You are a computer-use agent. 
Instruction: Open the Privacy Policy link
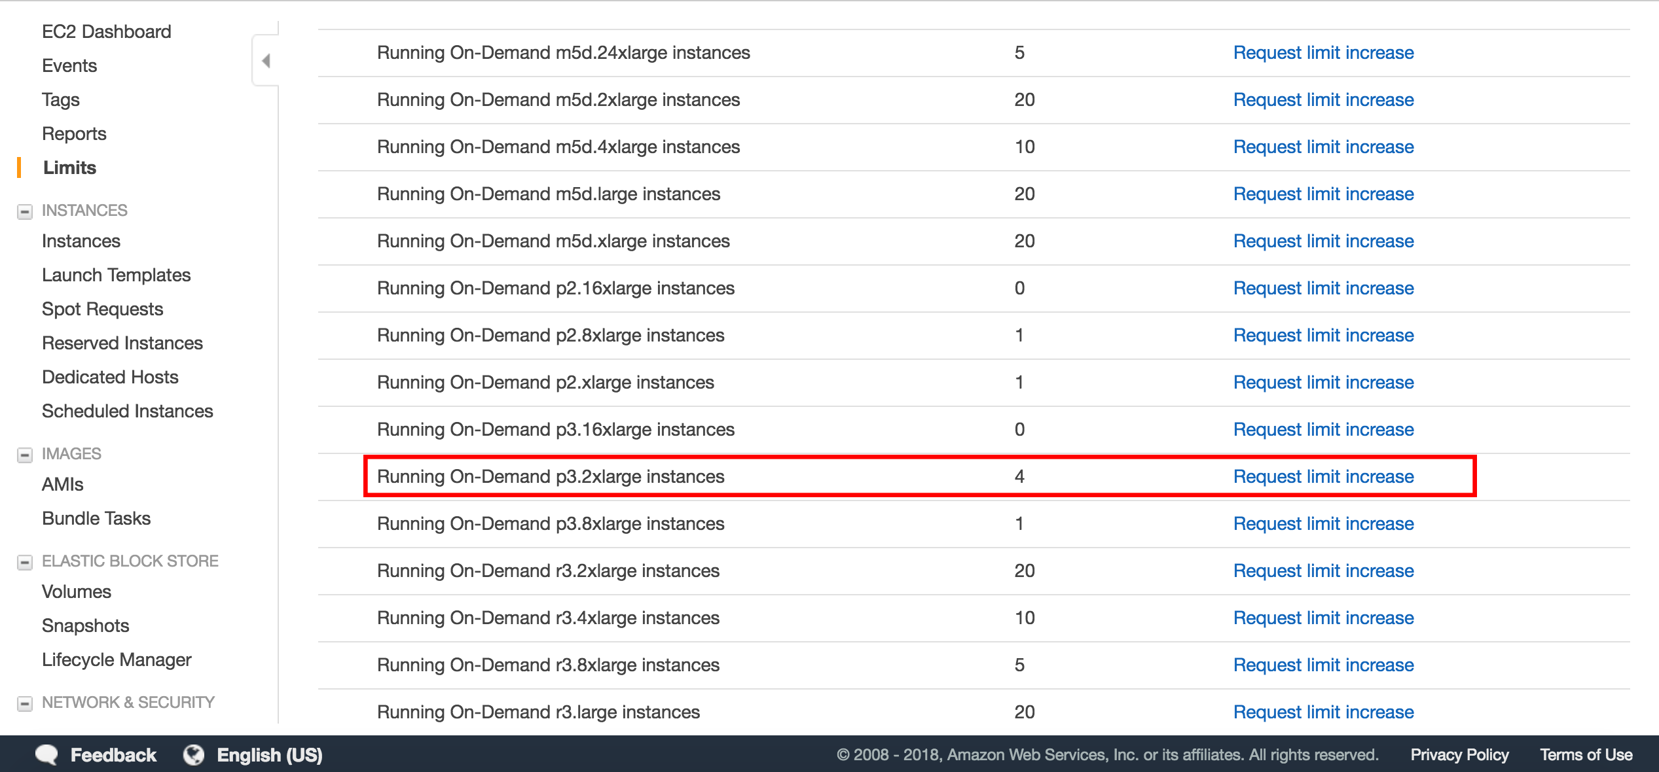click(x=1459, y=754)
